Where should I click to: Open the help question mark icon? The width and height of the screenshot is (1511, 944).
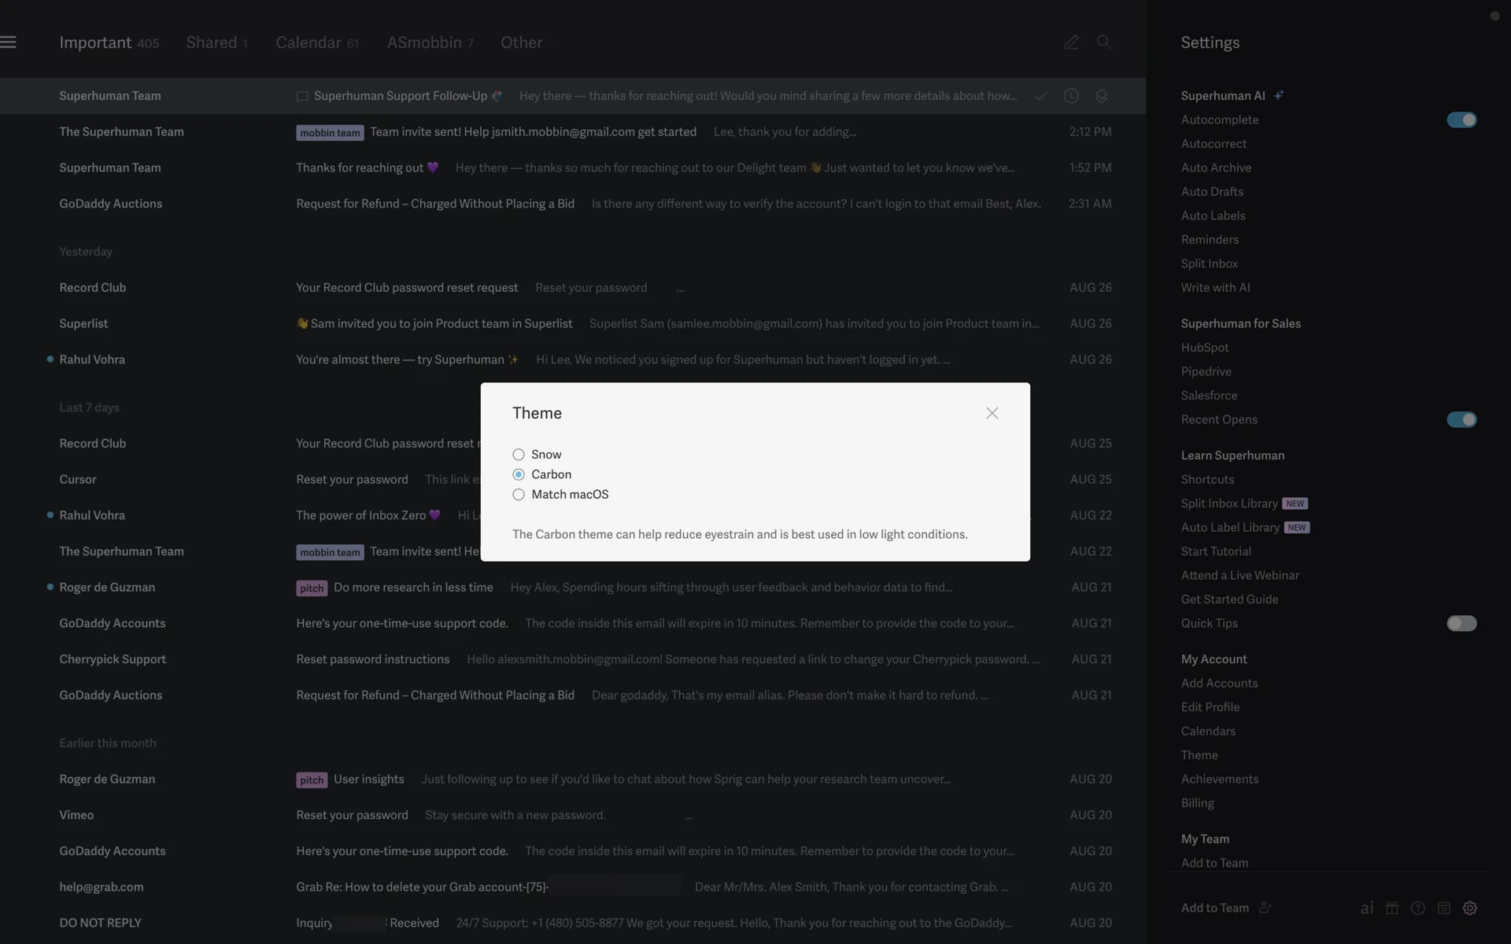1417,908
